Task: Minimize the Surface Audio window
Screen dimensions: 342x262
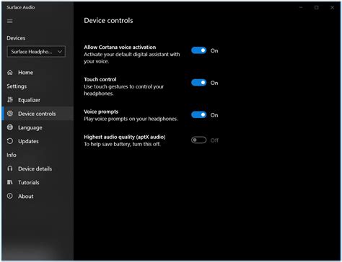Action: pyautogui.click(x=301, y=7)
